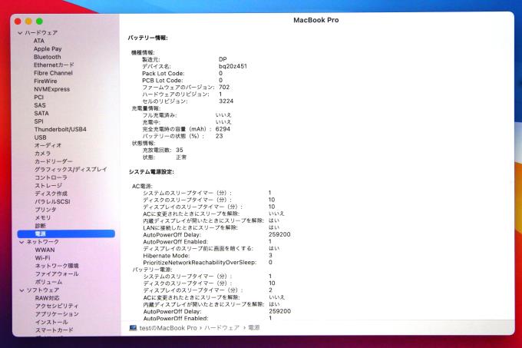This screenshot has height=348, width=522.
Task: Click 電源 in the bottom path bar
Action: coord(254,328)
